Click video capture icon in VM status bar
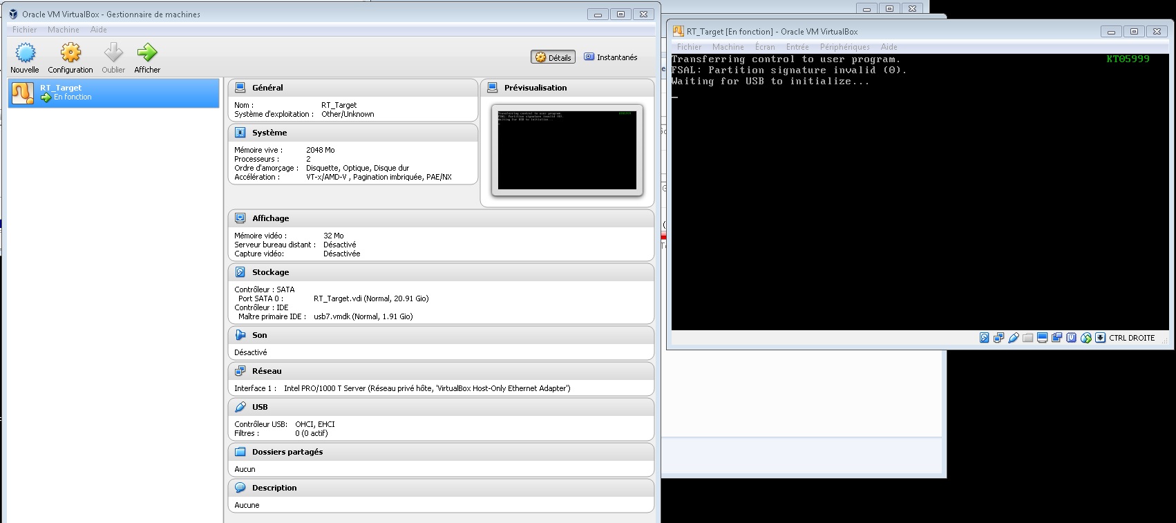Image resolution: width=1176 pixels, height=523 pixels. point(1056,338)
